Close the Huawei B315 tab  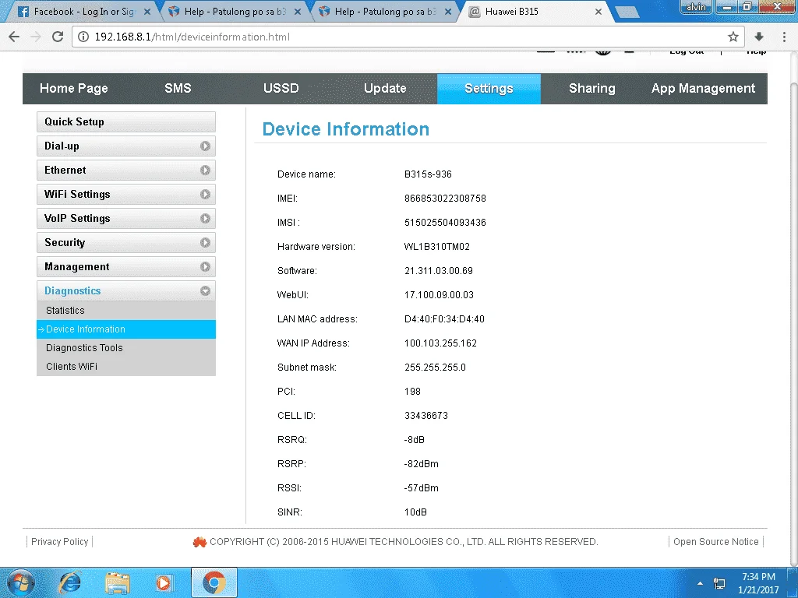point(598,11)
